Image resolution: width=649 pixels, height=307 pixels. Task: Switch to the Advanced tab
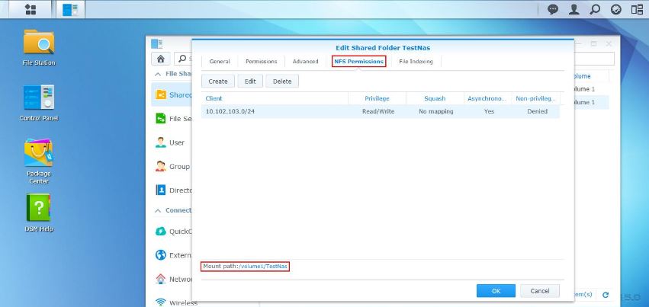pos(306,61)
